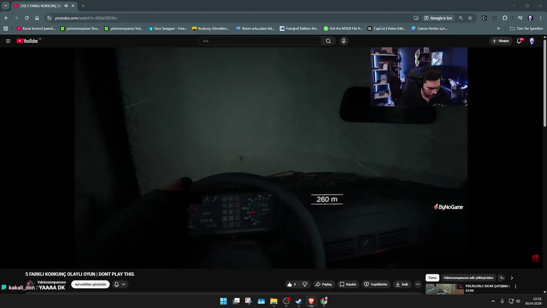Open Kanal kontrol paneli bookmark
The height and width of the screenshot is (308, 547).
point(36,29)
